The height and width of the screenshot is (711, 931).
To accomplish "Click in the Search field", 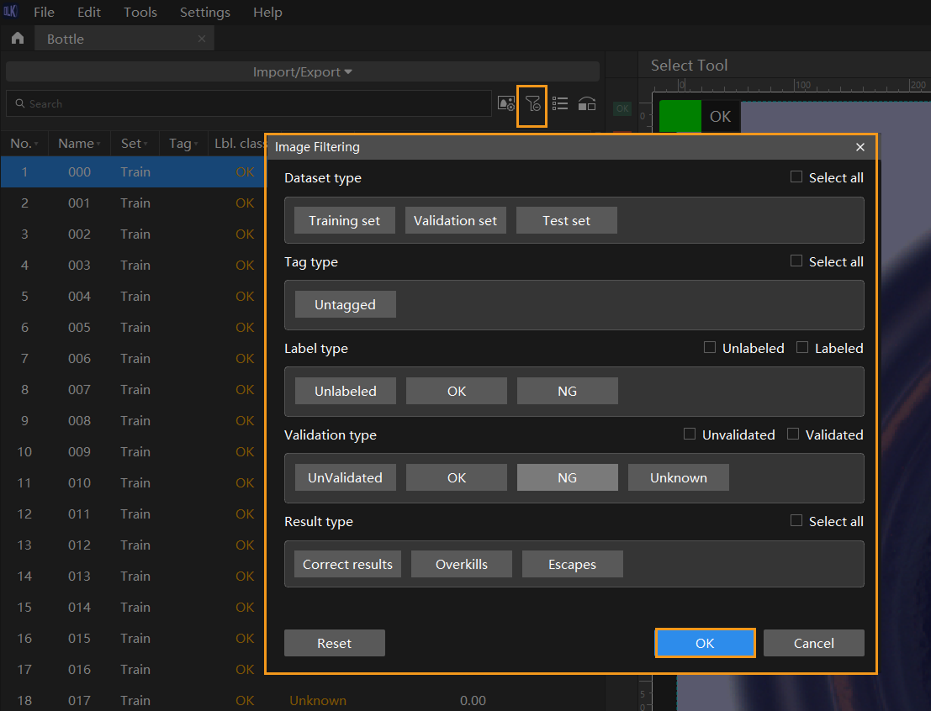I will point(249,103).
